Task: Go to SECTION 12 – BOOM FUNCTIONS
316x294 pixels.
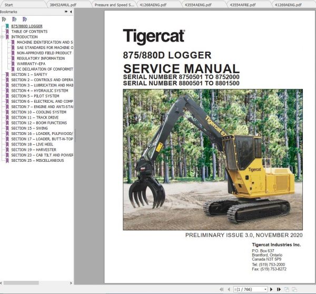Action: 39,123
